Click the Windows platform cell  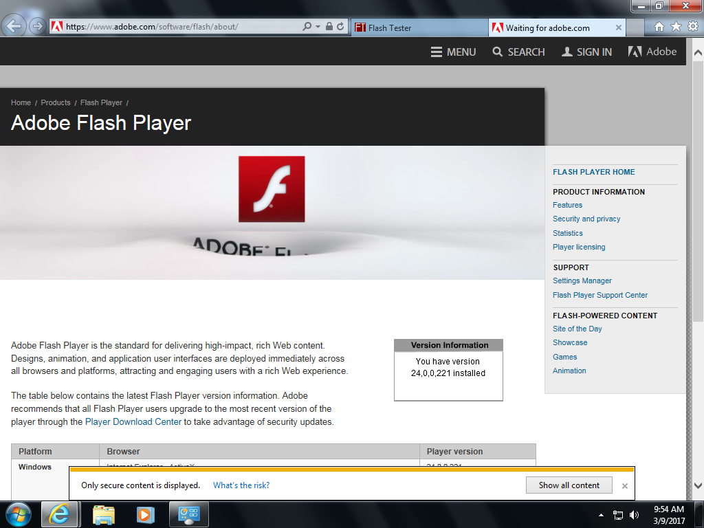(35, 467)
